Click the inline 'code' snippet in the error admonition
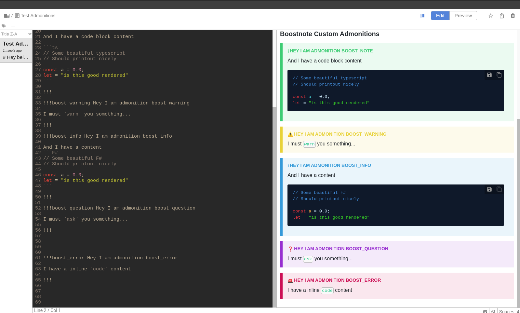This screenshot has height=313, width=520. point(327,291)
